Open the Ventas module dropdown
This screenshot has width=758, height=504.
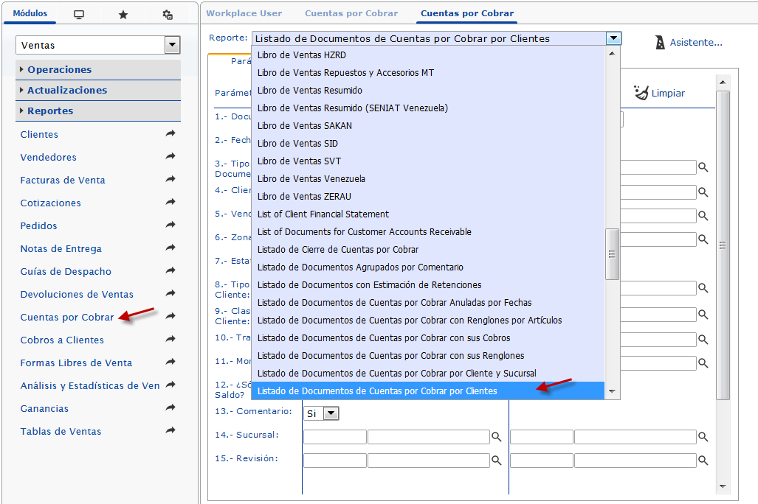click(x=172, y=45)
